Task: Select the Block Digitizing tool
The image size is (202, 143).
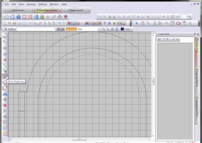Action: (5, 77)
